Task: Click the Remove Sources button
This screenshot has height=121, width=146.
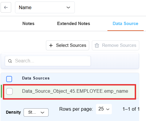Action: tap(115, 45)
